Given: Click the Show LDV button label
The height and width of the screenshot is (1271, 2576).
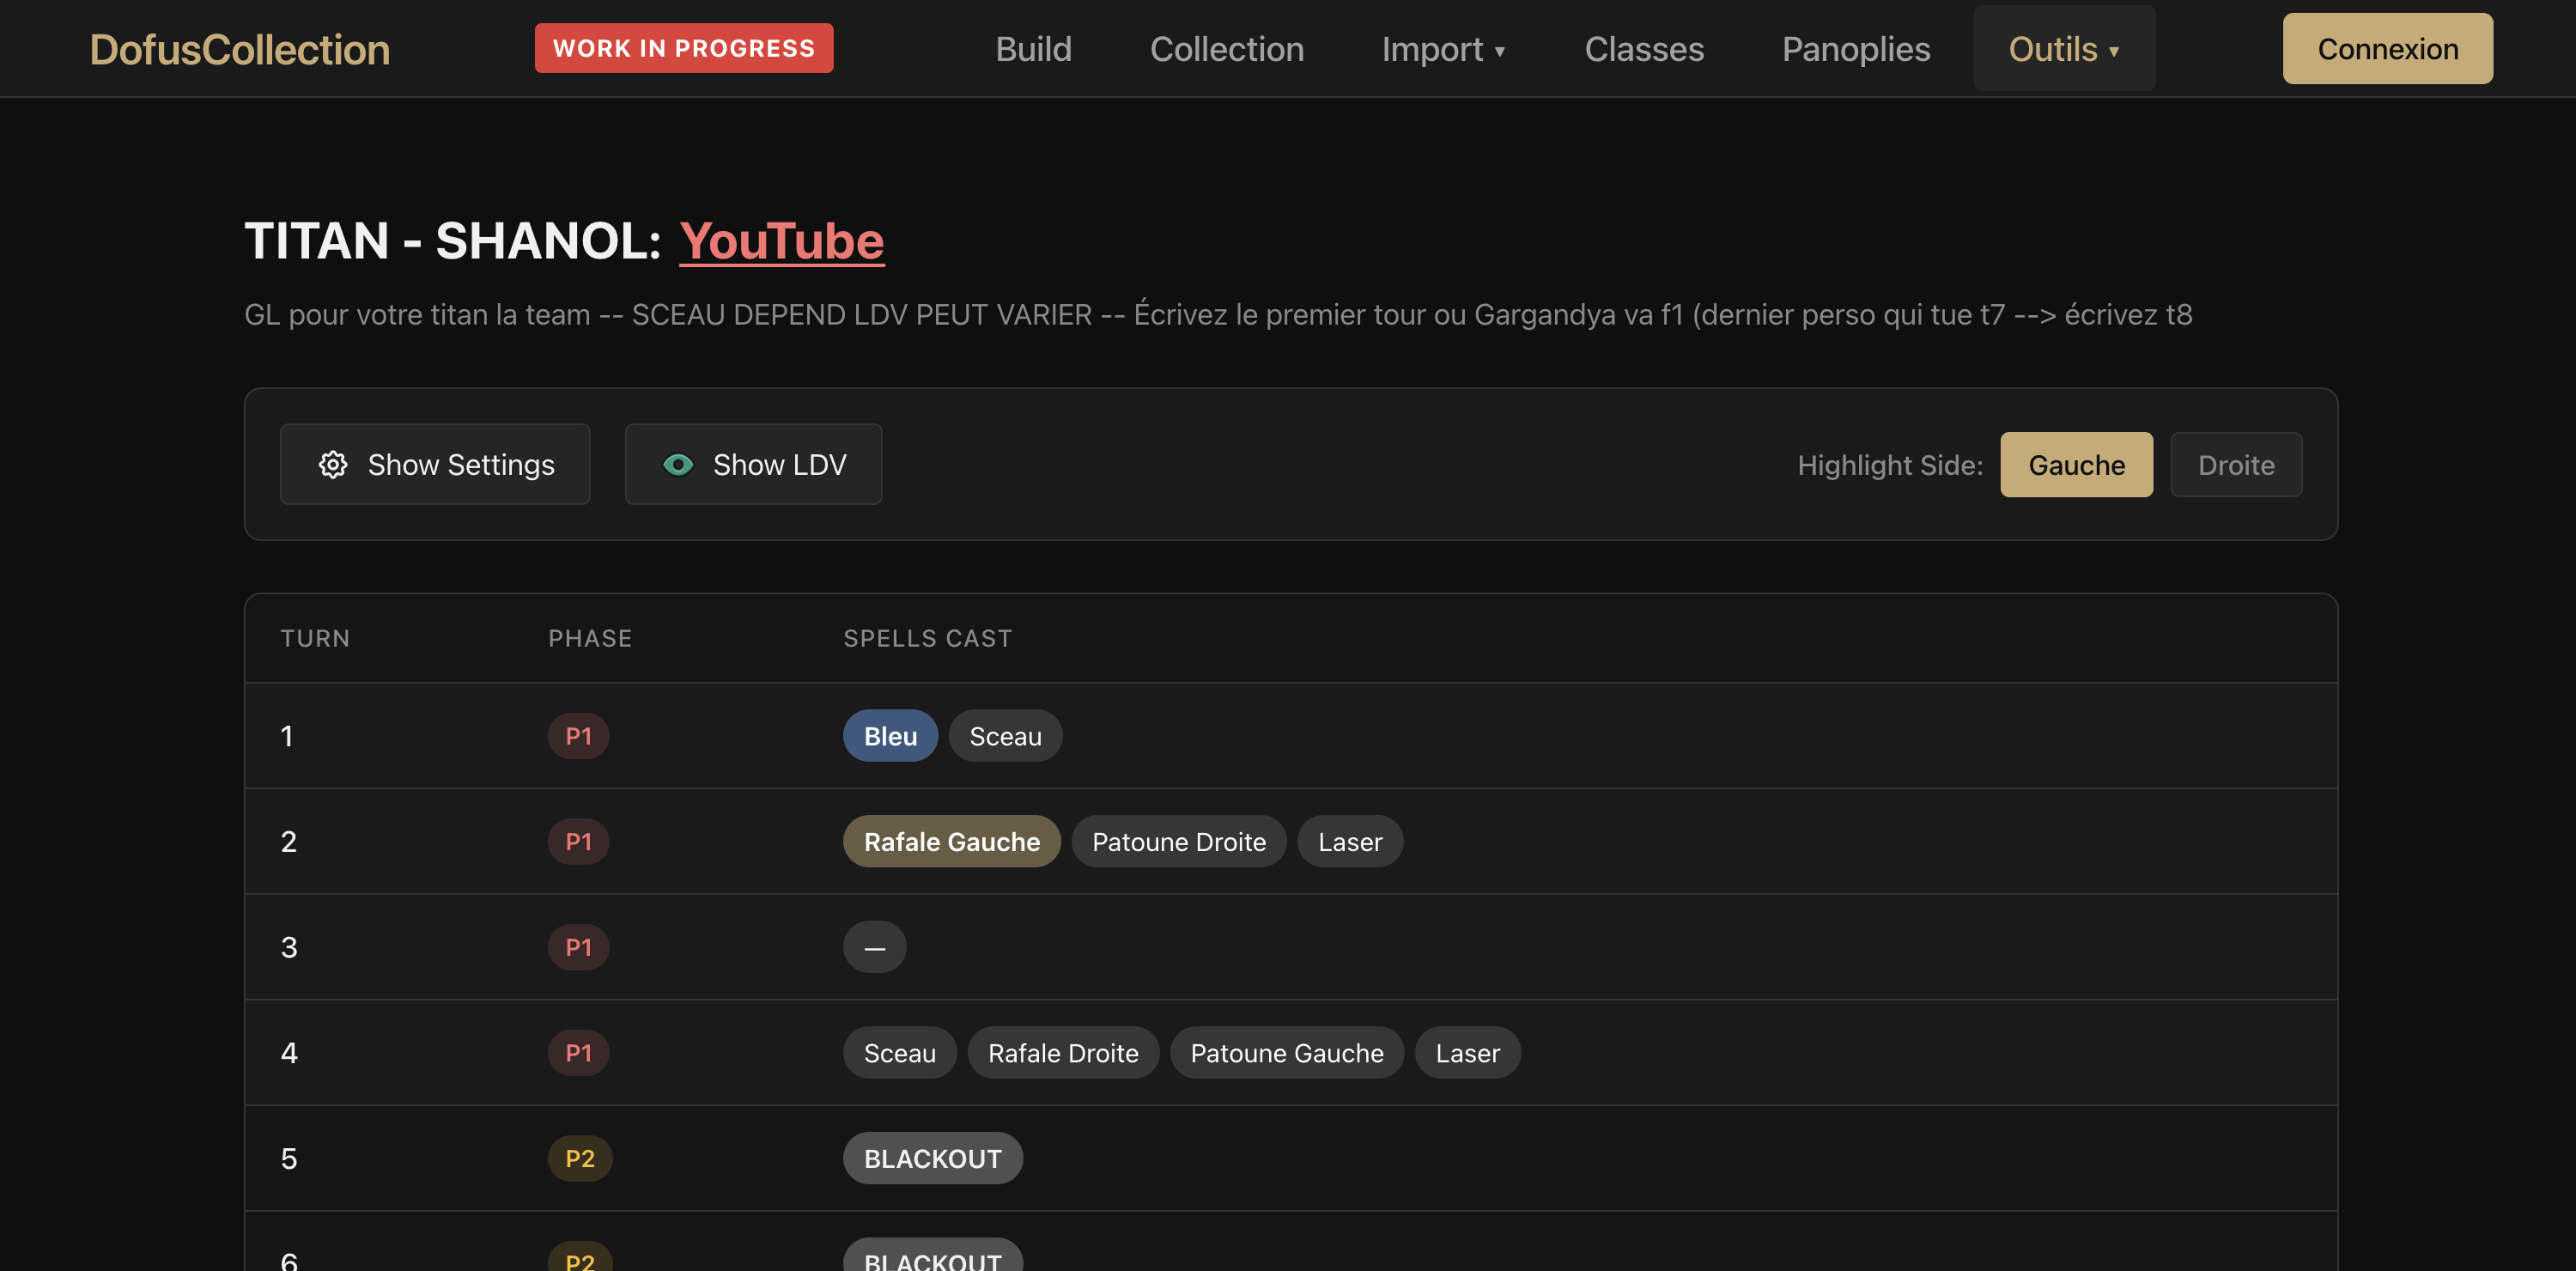Looking at the screenshot, I should coord(780,464).
